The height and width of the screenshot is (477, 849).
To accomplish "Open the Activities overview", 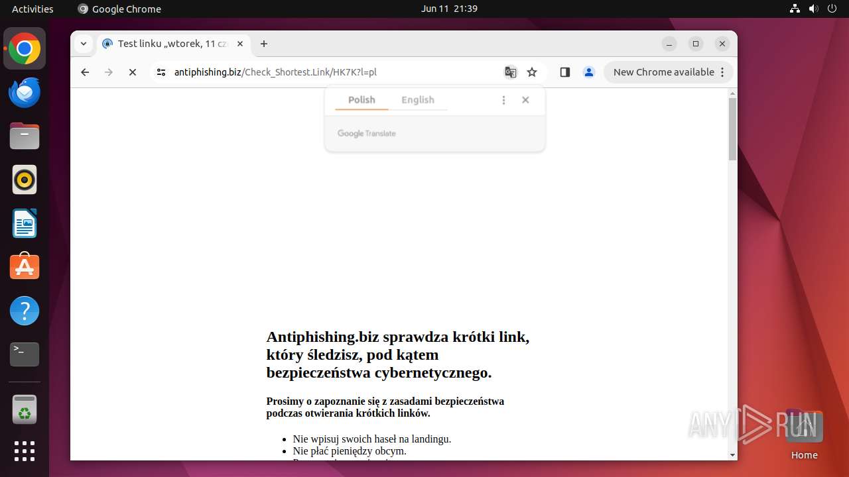I will [x=33, y=9].
